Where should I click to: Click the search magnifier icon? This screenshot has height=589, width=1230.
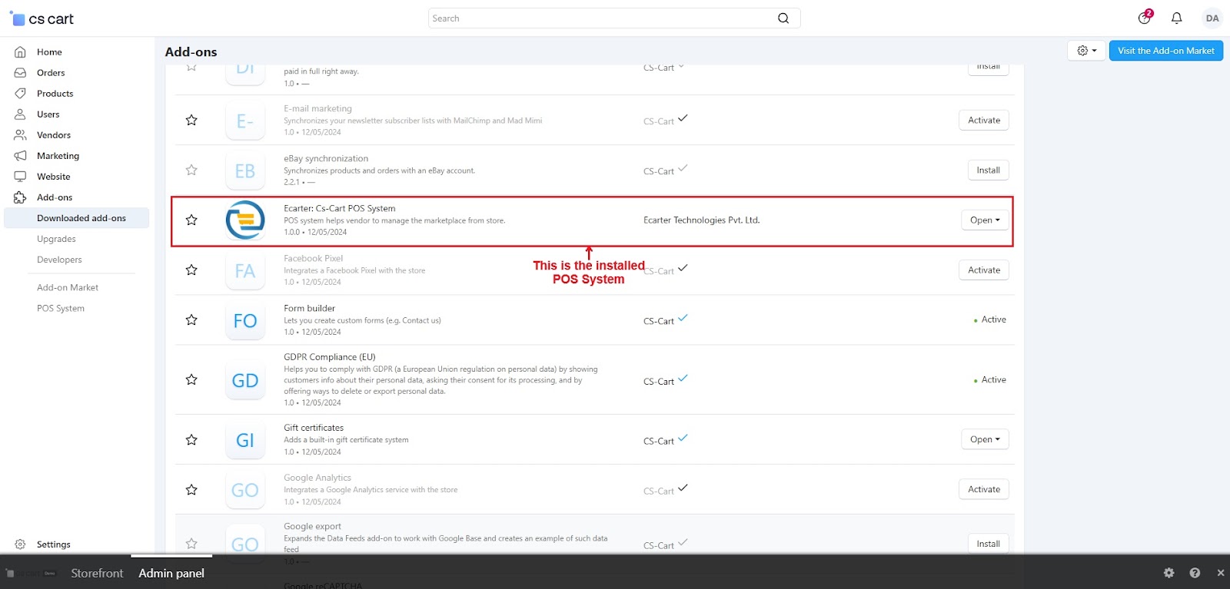point(783,18)
